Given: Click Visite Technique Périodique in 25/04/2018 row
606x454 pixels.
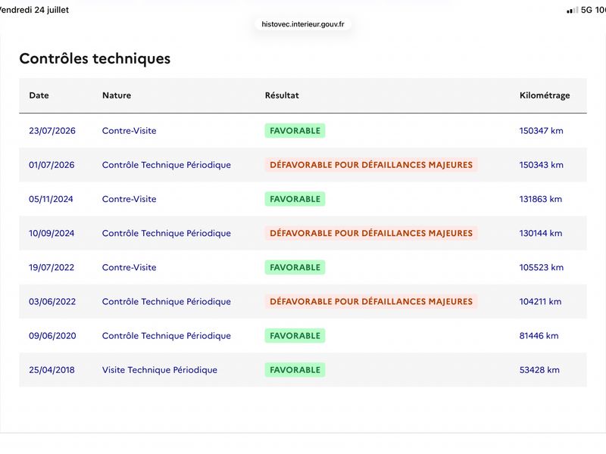Looking at the screenshot, I should (160, 370).
